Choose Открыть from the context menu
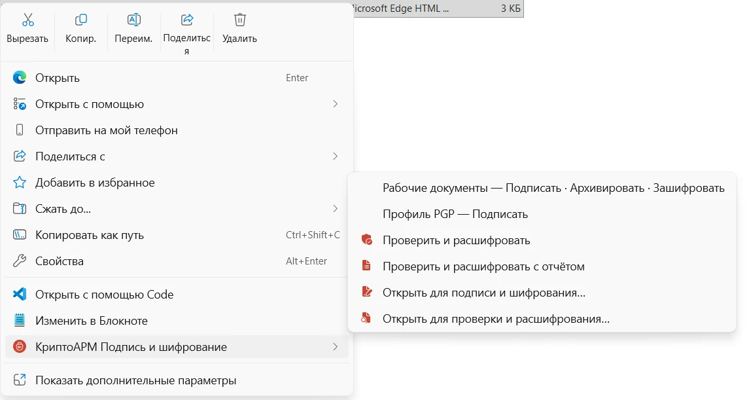Viewport: 751px width, 400px height. point(177,78)
